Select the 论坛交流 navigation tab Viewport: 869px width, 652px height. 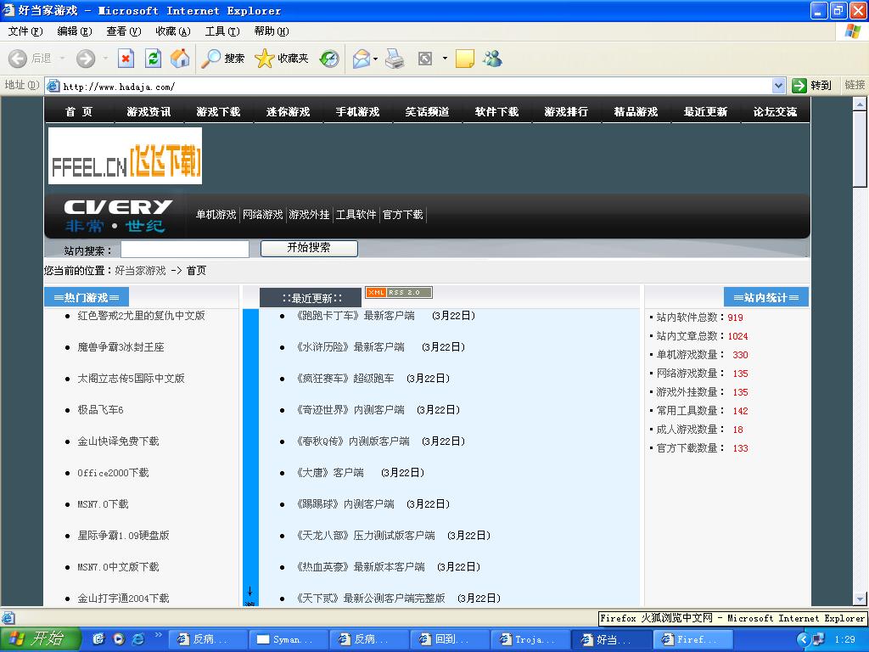pyautogui.click(x=775, y=111)
